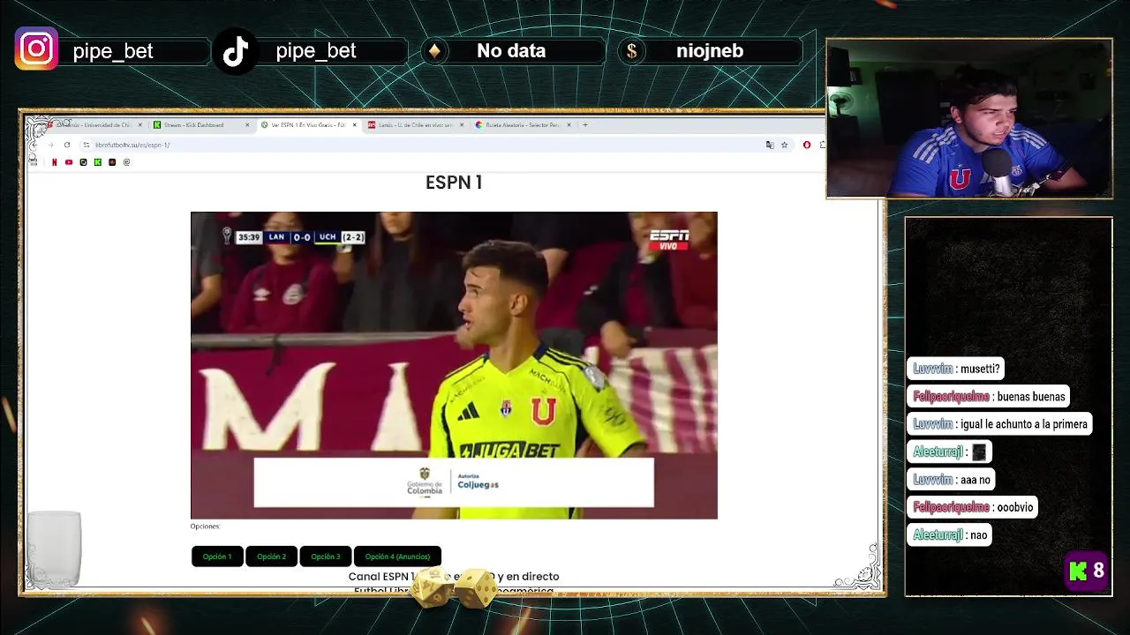Click the chat message 'buenas buenas'
This screenshot has width=1130, height=635.
coord(989,397)
